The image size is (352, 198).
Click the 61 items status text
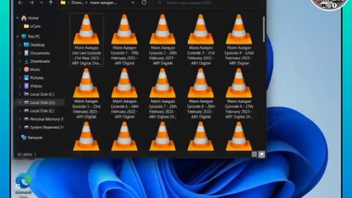[25, 155]
